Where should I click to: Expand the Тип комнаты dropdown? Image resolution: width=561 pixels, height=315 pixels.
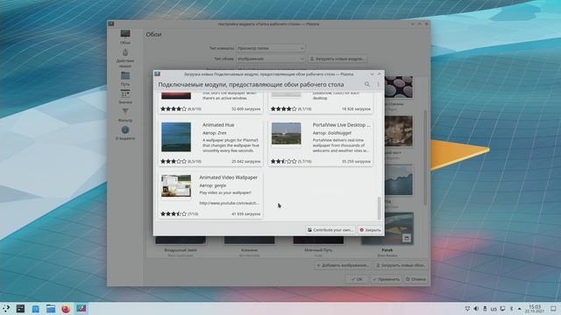(x=271, y=48)
